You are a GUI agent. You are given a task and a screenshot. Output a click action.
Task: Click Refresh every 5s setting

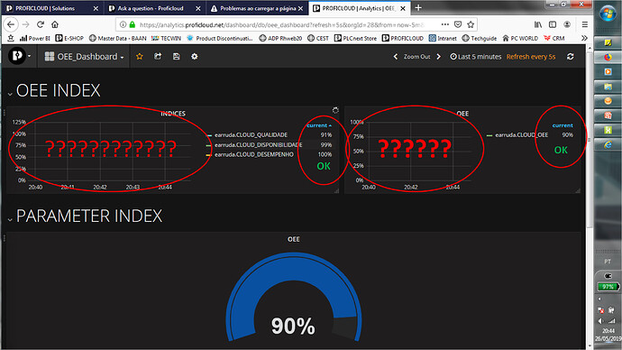click(531, 57)
